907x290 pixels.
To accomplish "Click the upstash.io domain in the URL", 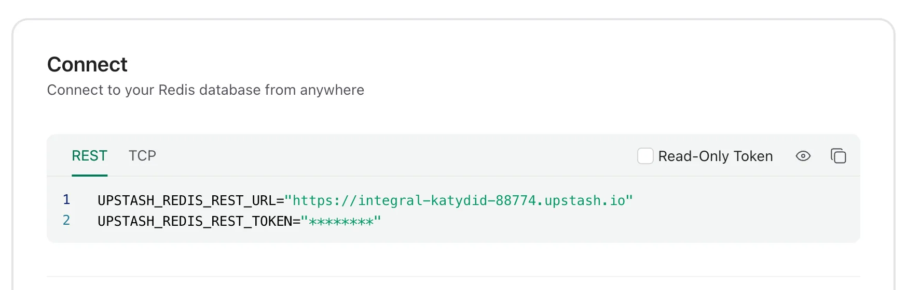I will [585, 200].
